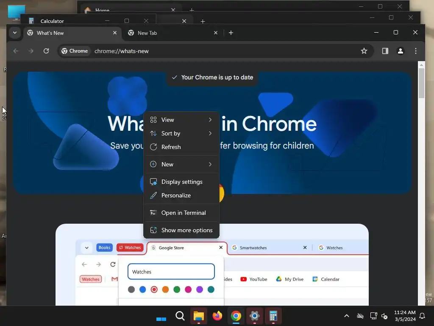The image size is (434, 326).
Task: Switch to the New Tab tab
Action: click(x=173, y=33)
